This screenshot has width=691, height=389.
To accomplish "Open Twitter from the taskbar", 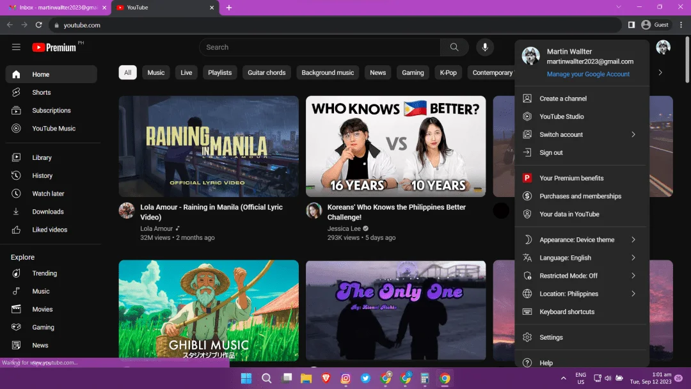I will (x=365, y=378).
